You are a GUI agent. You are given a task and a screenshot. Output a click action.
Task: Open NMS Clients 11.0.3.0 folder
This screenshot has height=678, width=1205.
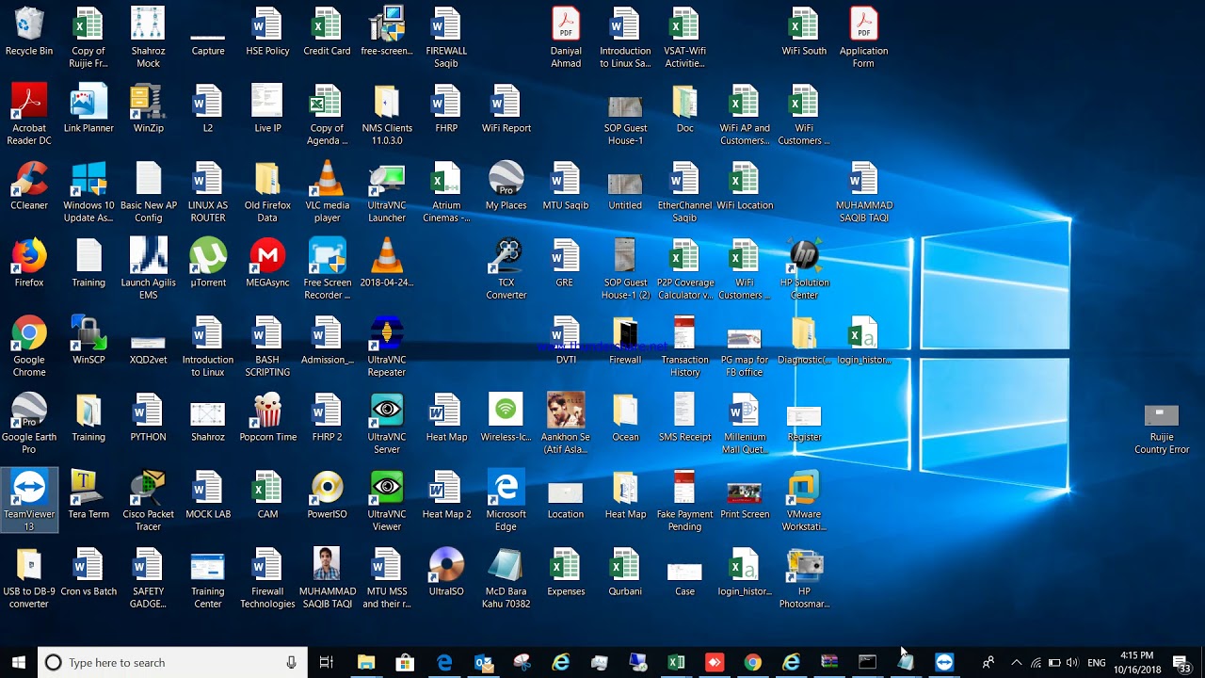coord(387,115)
